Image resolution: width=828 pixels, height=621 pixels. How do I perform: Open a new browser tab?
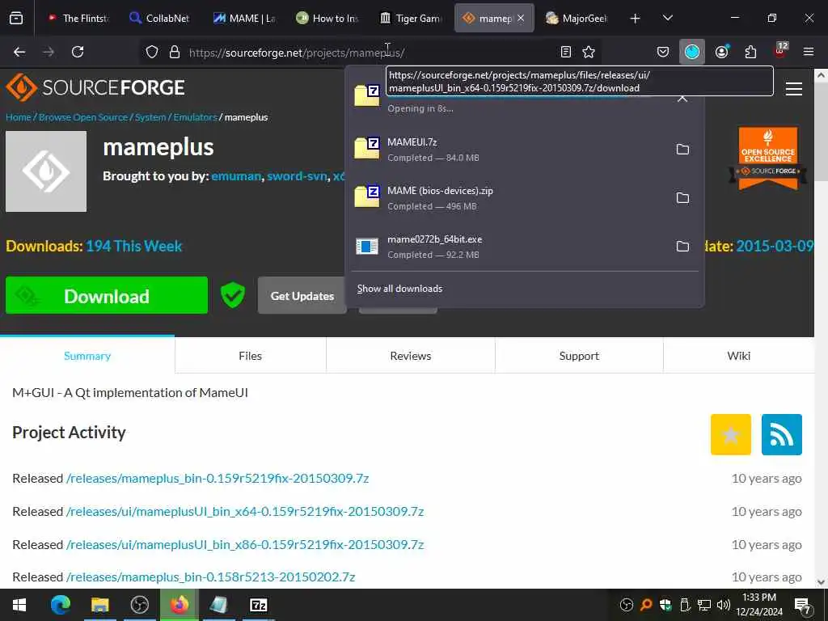coord(635,19)
